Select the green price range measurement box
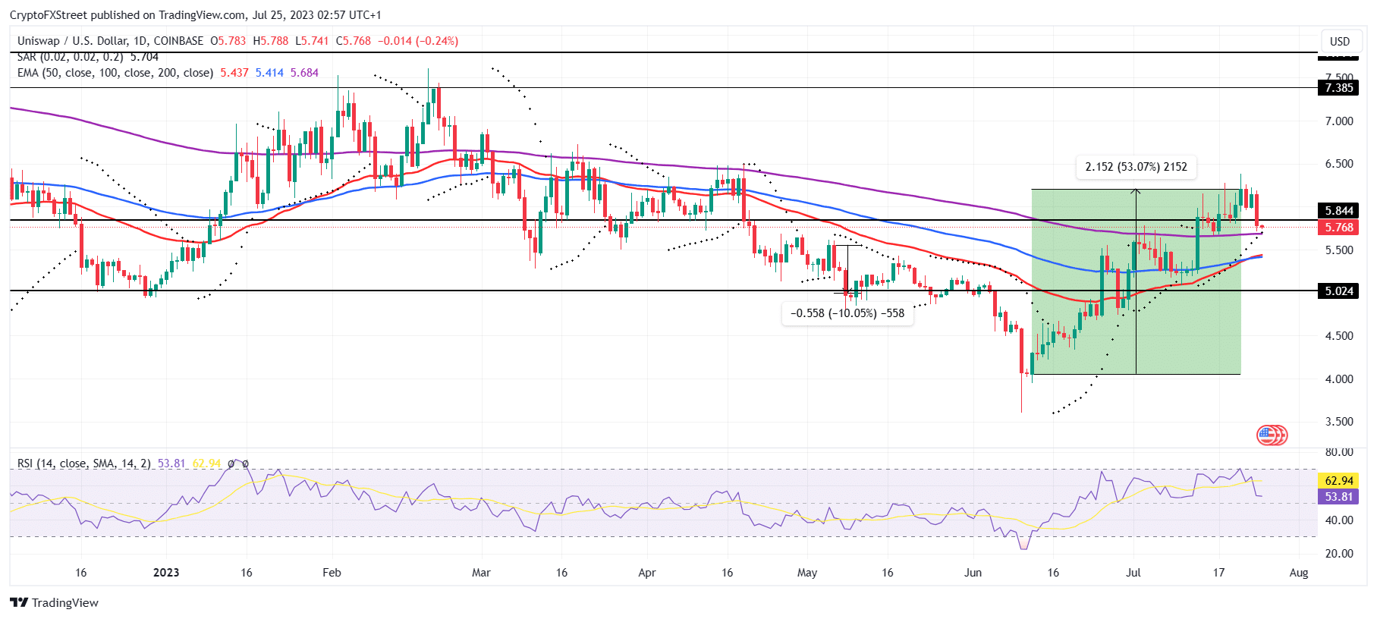 (1136, 281)
